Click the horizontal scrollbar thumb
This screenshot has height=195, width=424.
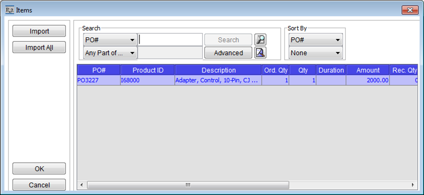tap(188, 185)
